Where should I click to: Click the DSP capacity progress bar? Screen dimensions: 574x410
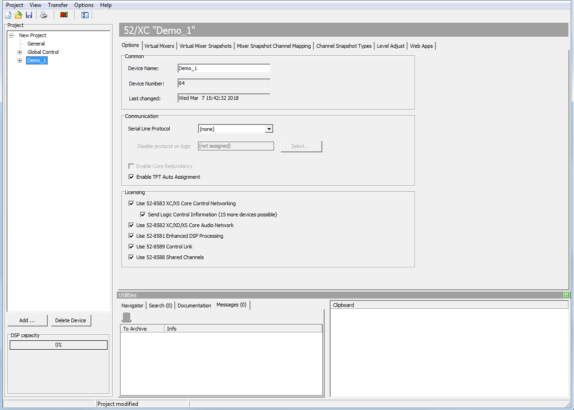pos(58,345)
